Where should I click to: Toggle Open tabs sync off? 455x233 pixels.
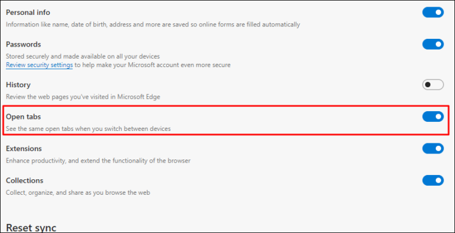click(433, 116)
